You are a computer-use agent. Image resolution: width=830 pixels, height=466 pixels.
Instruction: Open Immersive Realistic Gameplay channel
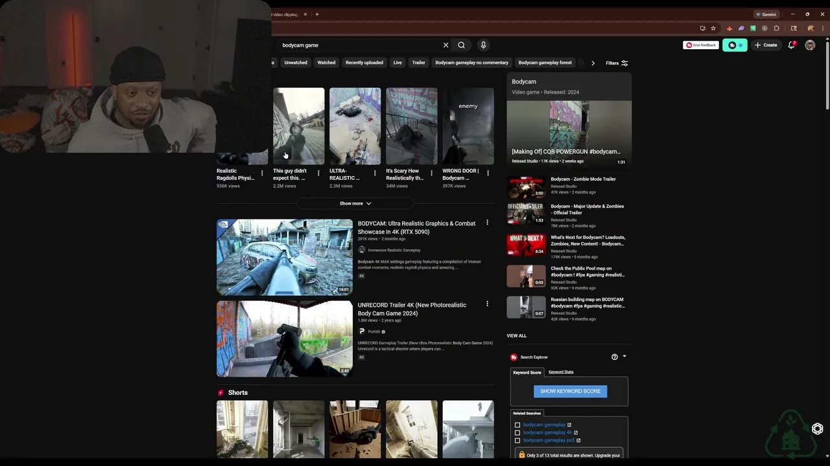[x=394, y=250]
